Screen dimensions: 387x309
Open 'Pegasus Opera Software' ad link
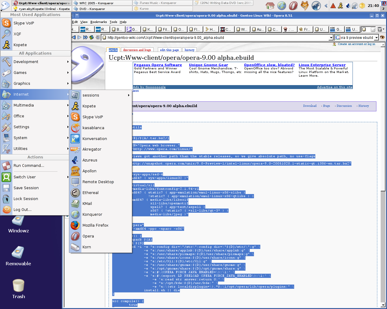pos(158,65)
